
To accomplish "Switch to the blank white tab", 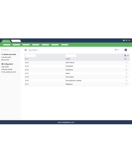I will click(16, 41).
